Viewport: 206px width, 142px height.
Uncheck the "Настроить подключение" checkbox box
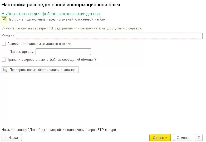(x=4, y=19)
